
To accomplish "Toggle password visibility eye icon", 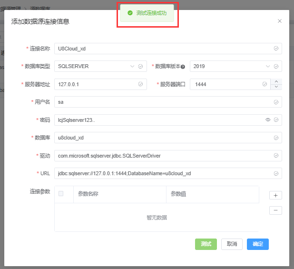I will coord(268,120).
